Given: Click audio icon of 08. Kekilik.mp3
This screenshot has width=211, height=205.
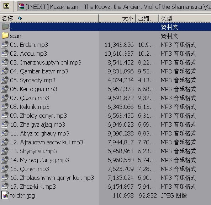Looking at the screenshot, I should pos(5,106).
